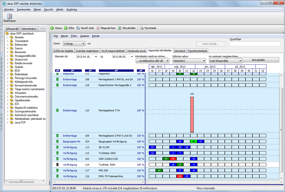Open the Szerkesztés menu

pos(24,10)
